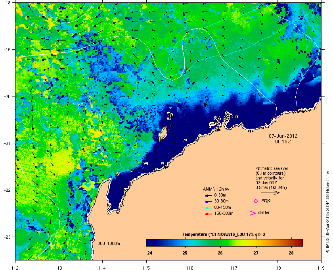Click the black 0-30m arrow in legend
Image resolution: width=333 pixels, height=270 pixels.
[209, 195]
